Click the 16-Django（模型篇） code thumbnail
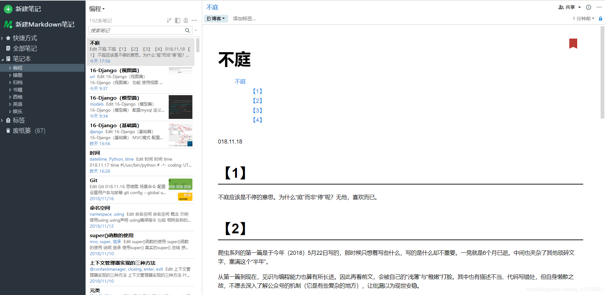The image size is (605, 295). 180,107
